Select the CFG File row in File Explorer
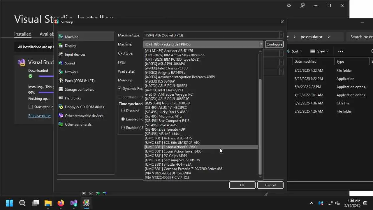The height and width of the screenshot is (210, 373). (332, 103)
